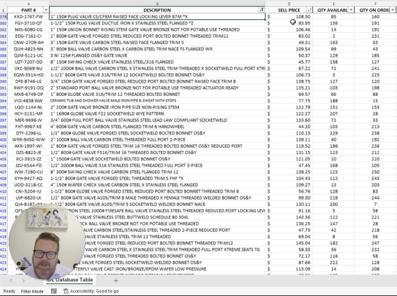Select sell price cell 83.95

click(x=289, y=23)
